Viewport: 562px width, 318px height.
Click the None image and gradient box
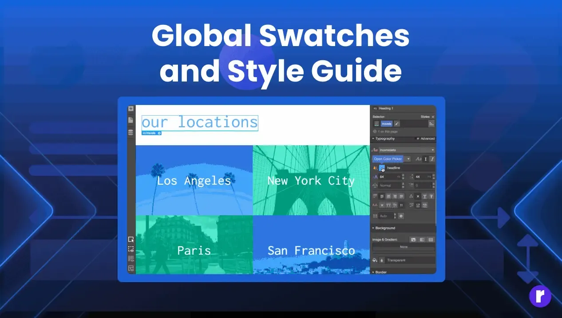click(x=404, y=247)
